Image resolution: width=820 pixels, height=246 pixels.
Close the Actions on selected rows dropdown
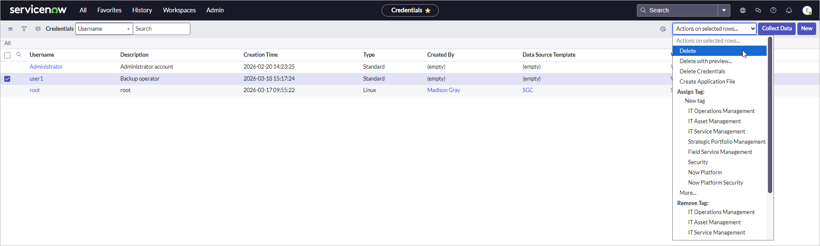pyautogui.click(x=715, y=29)
